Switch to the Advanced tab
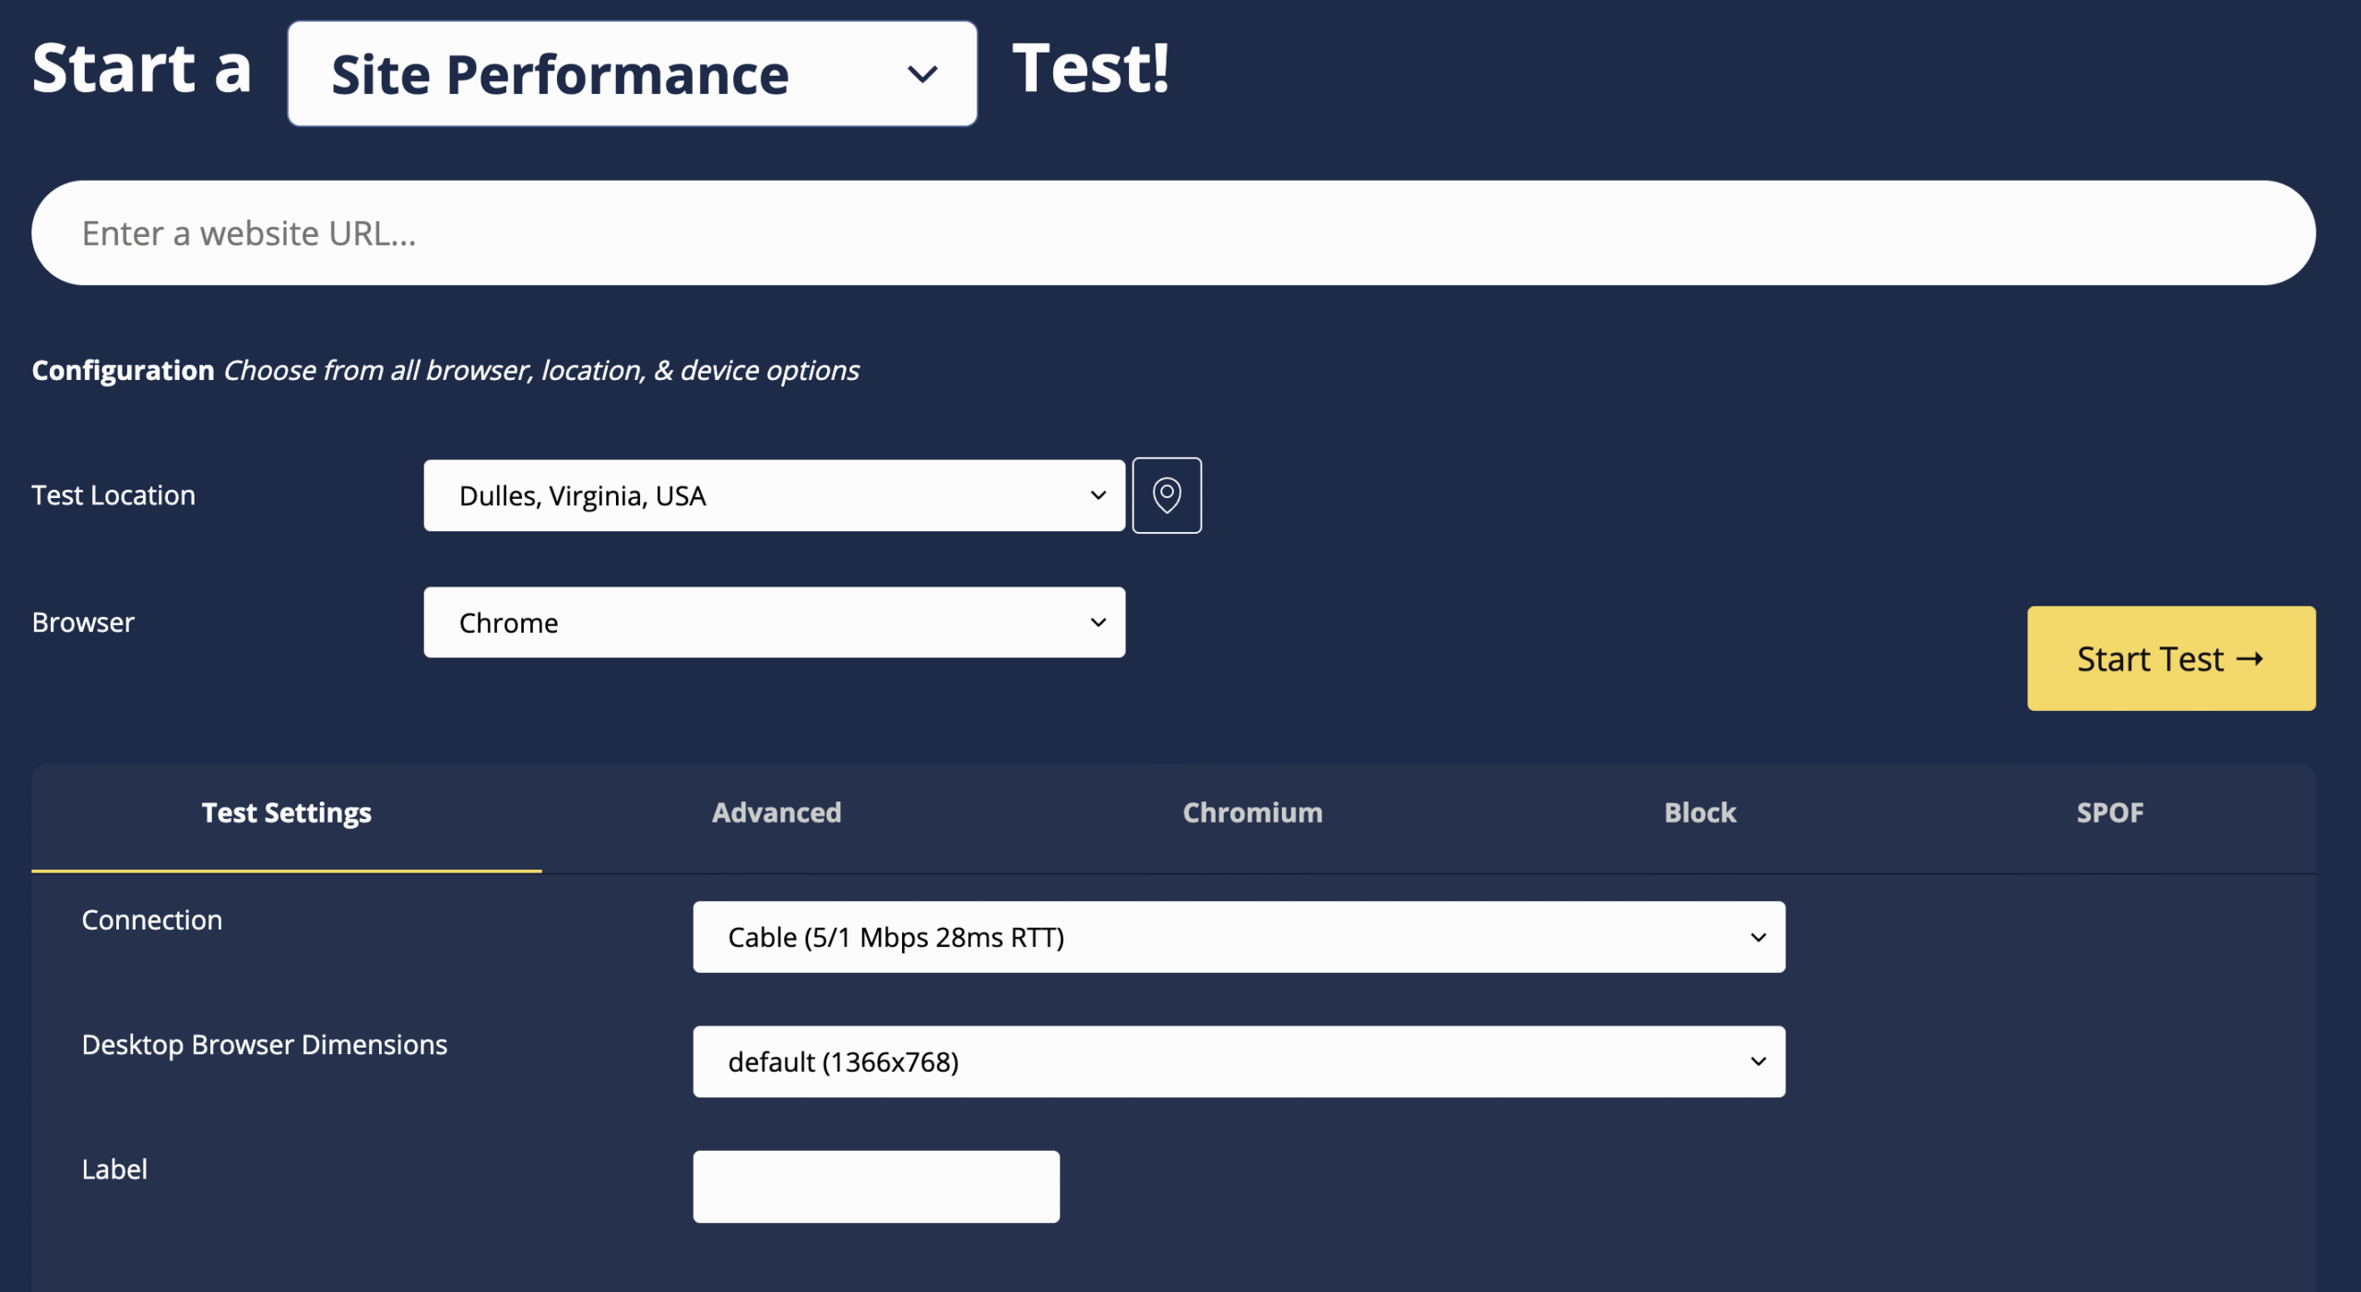Image resolution: width=2361 pixels, height=1292 pixels. pos(776,812)
